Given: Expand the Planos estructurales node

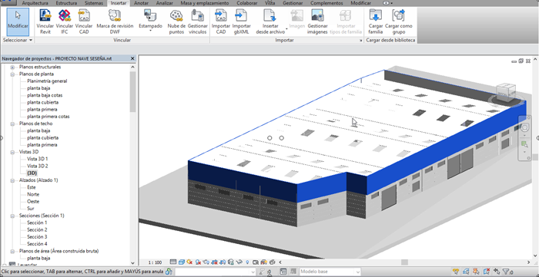Looking at the screenshot, I should (12, 67).
